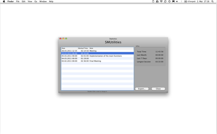Click the Meeting note on 26.03.2011

pos(93,51)
